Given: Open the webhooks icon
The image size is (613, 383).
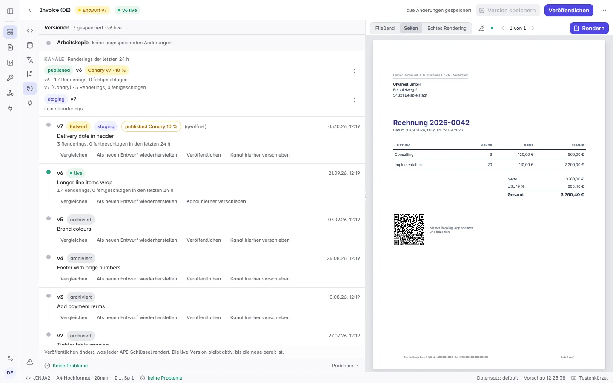Looking at the screenshot, I should (10, 93).
